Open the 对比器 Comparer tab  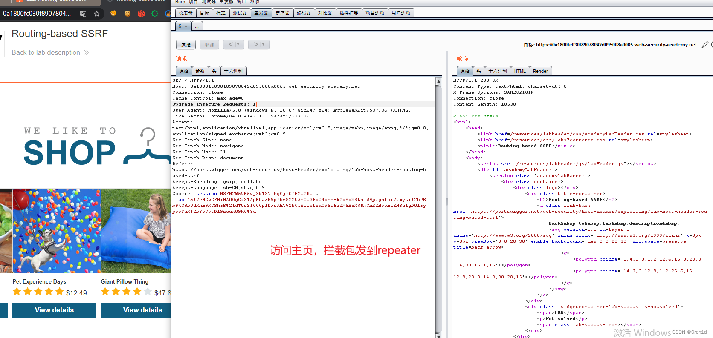click(325, 13)
